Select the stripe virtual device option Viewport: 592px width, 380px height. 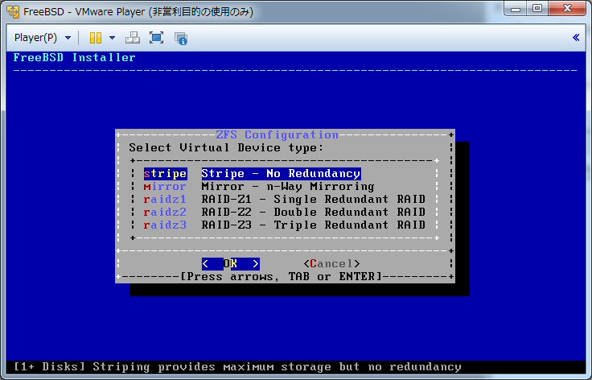pyautogui.click(x=166, y=173)
